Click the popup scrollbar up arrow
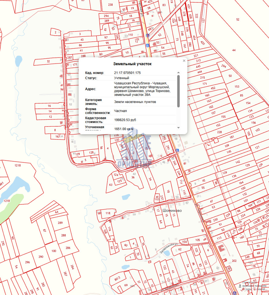 (x=178, y=73)
